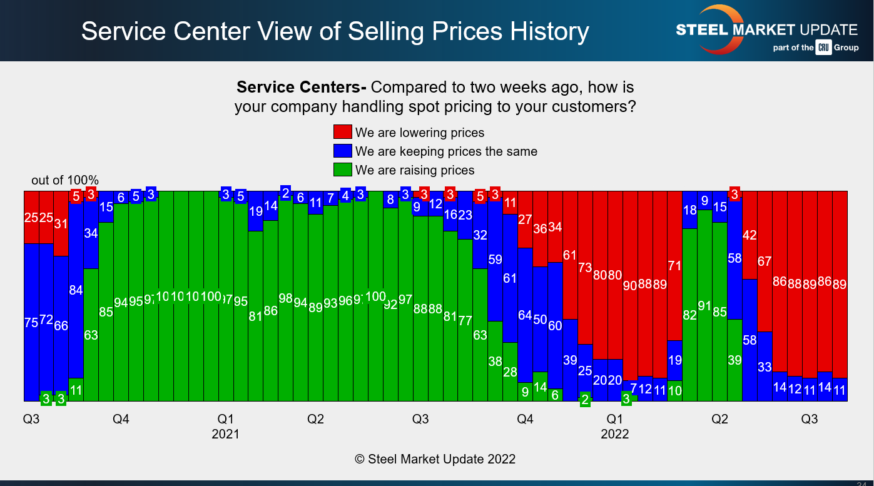Screen dimensions: 874x486
Task: Click the Q1 2022 axis label
Action: 614,426
